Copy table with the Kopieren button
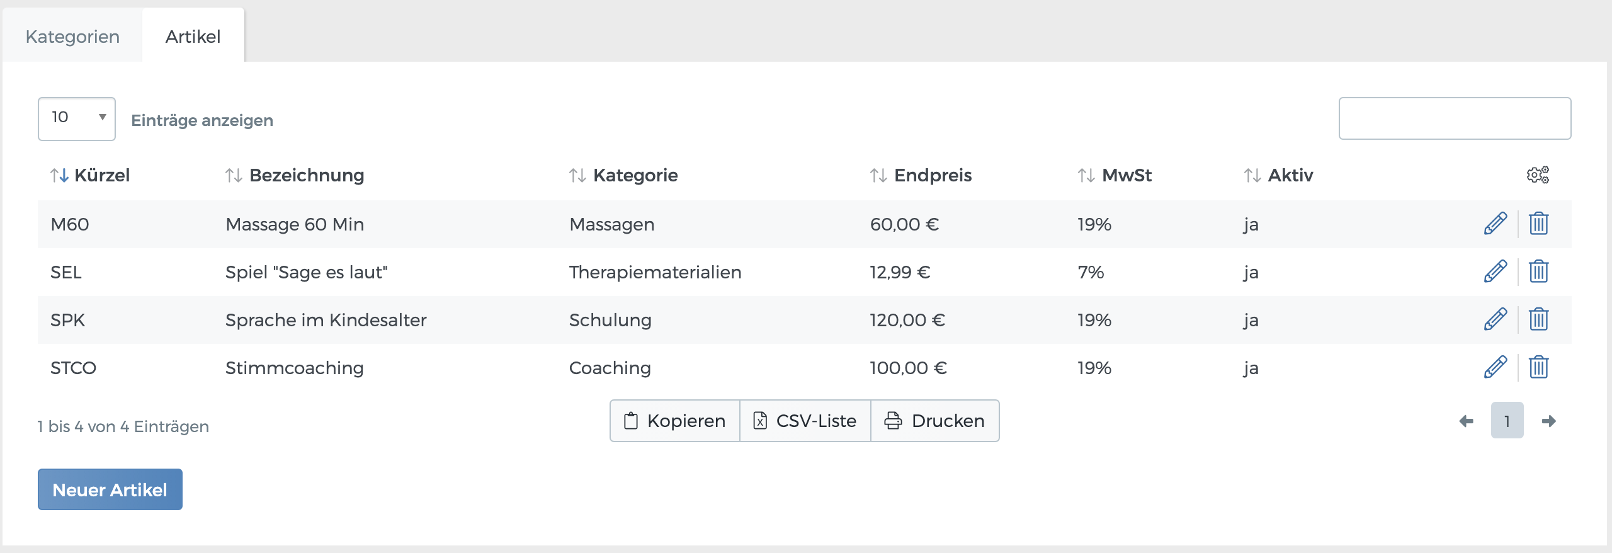The height and width of the screenshot is (553, 1612). [x=675, y=421]
